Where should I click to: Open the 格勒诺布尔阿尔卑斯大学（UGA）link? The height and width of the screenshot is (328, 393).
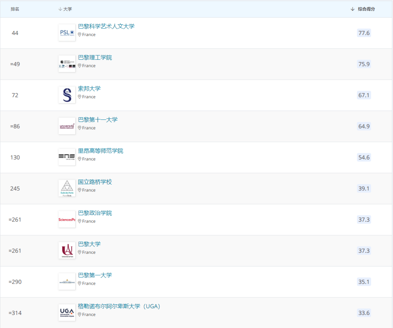119,306
